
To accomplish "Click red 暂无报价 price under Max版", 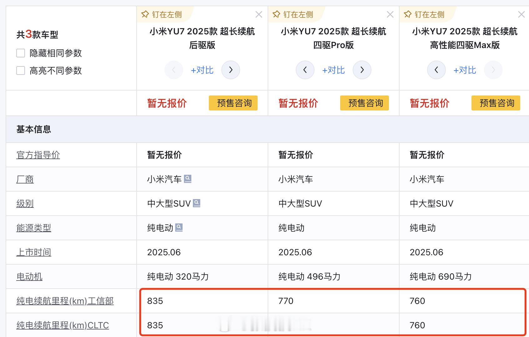I will (x=430, y=103).
